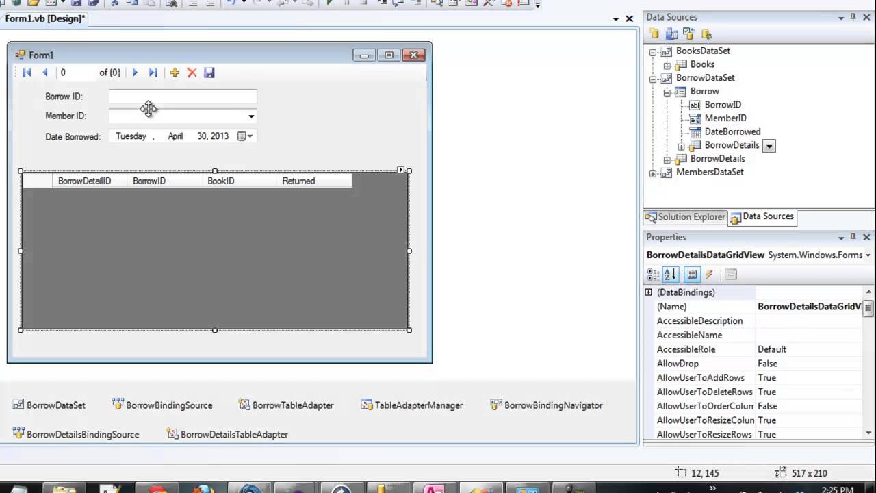This screenshot has width=876, height=493.
Task: Click the Property Pages icon
Action: click(731, 275)
